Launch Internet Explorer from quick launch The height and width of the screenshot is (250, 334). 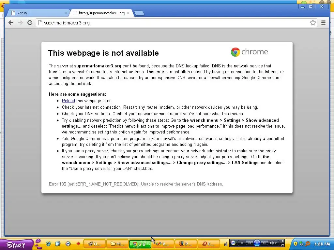(x=48, y=244)
